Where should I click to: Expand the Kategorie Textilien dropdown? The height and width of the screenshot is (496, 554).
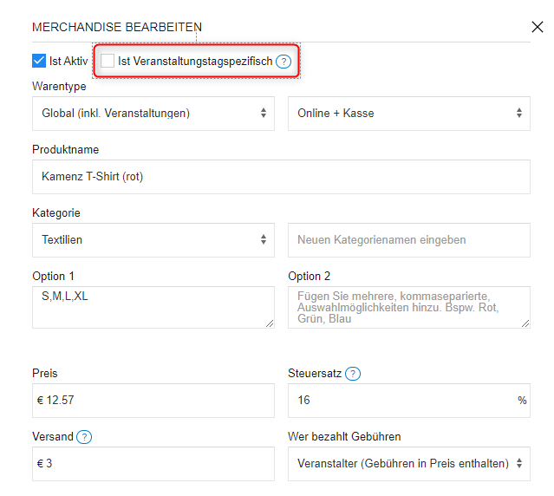153,239
